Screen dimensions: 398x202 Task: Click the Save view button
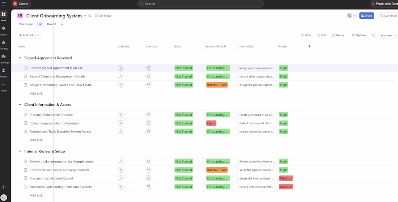point(386,35)
